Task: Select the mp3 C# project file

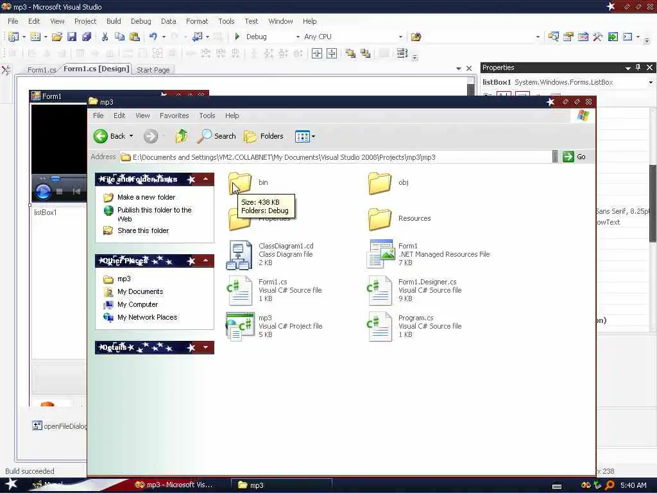Action: pyautogui.click(x=275, y=326)
